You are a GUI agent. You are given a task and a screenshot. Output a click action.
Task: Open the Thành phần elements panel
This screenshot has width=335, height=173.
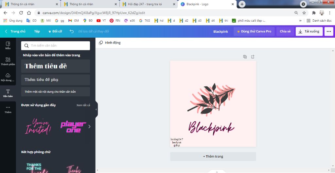(x=8, y=61)
